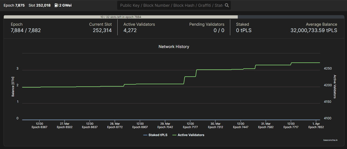Click the Pending Validators 0 / 0 value

219,30
